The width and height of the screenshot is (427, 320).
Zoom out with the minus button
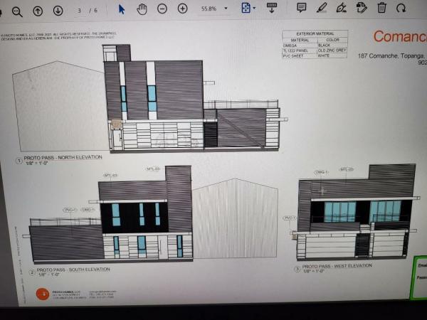pyautogui.click(x=162, y=9)
